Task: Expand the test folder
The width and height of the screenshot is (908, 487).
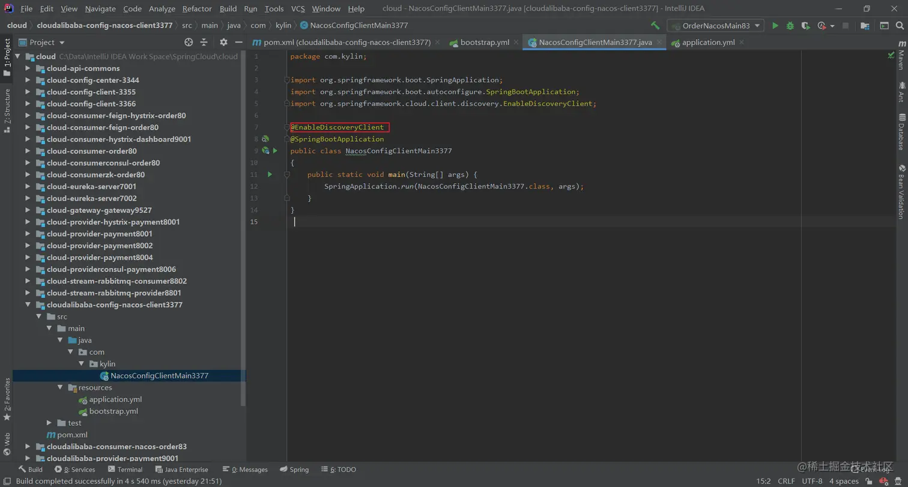Action: 49,423
